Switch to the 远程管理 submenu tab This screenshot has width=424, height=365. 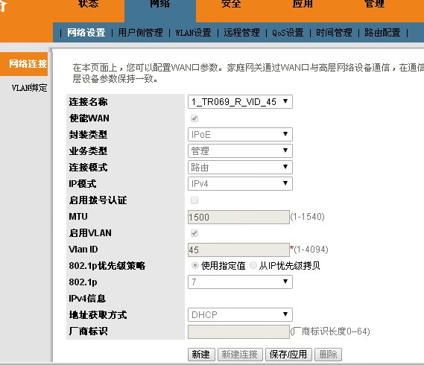(x=241, y=33)
